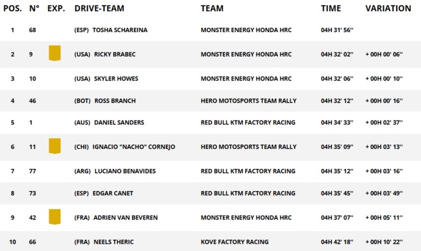
Task: Click Luciano Benavides rider name
Action: (x=125, y=171)
